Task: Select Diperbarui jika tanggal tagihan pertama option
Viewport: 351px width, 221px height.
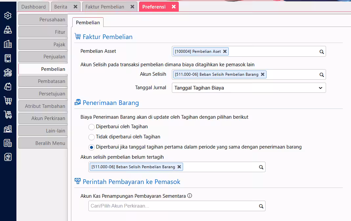Action: tap(91, 147)
